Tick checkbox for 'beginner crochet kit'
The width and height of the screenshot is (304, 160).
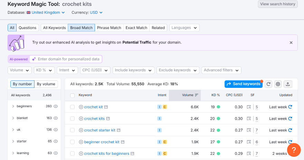[72, 142]
